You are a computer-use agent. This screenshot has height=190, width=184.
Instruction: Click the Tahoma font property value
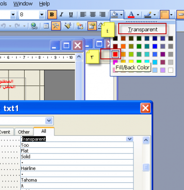click(77, 180)
